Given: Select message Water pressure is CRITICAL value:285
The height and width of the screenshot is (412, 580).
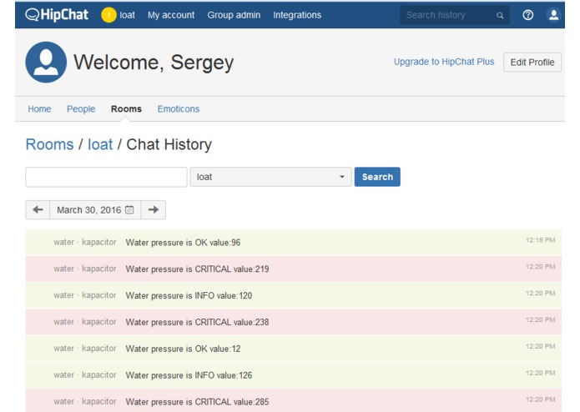Looking at the screenshot, I should pos(293,401).
